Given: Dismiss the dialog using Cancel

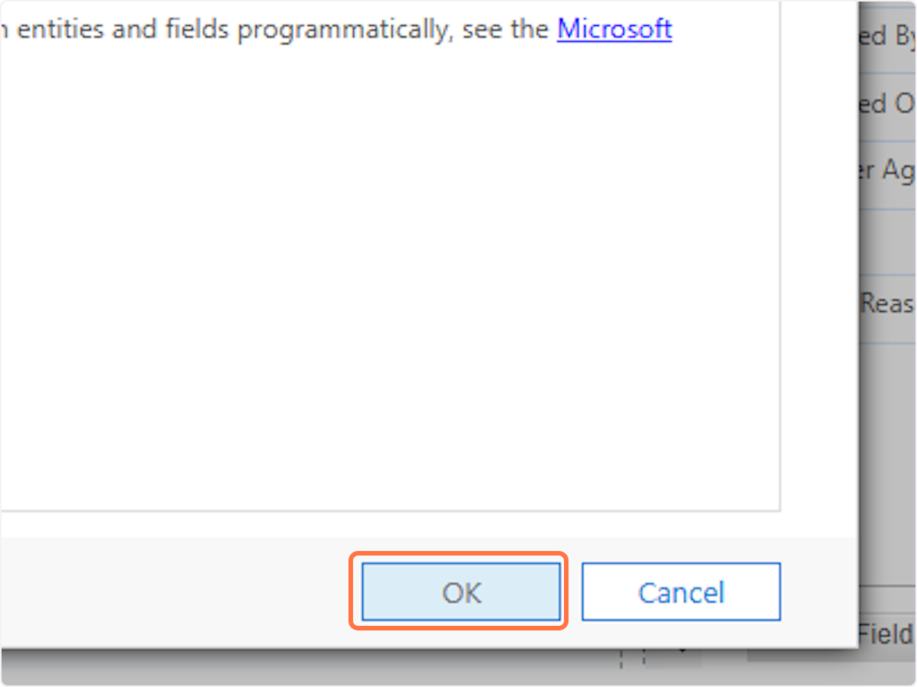Looking at the screenshot, I should click(681, 592).
